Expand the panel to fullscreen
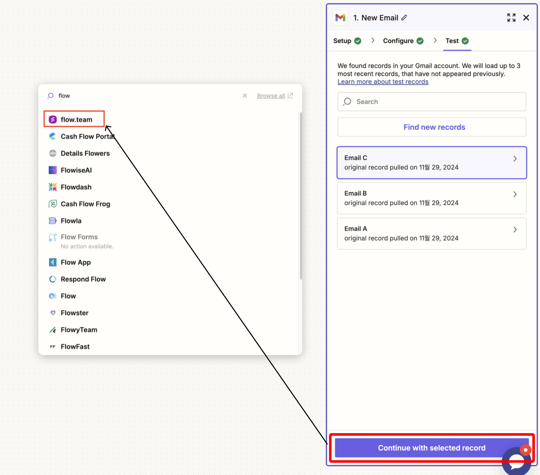 (x=511, y=18)
